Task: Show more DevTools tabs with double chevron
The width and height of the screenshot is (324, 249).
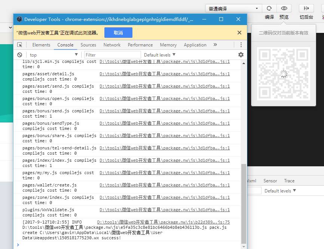Action: click(215, 45)
